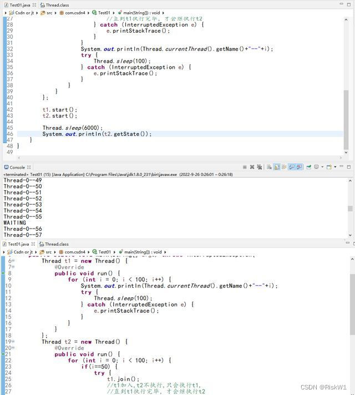Switch to Thread.class tab in bottom editor
The height and width of the screenshot is (395, 355).
click(54, 244)
